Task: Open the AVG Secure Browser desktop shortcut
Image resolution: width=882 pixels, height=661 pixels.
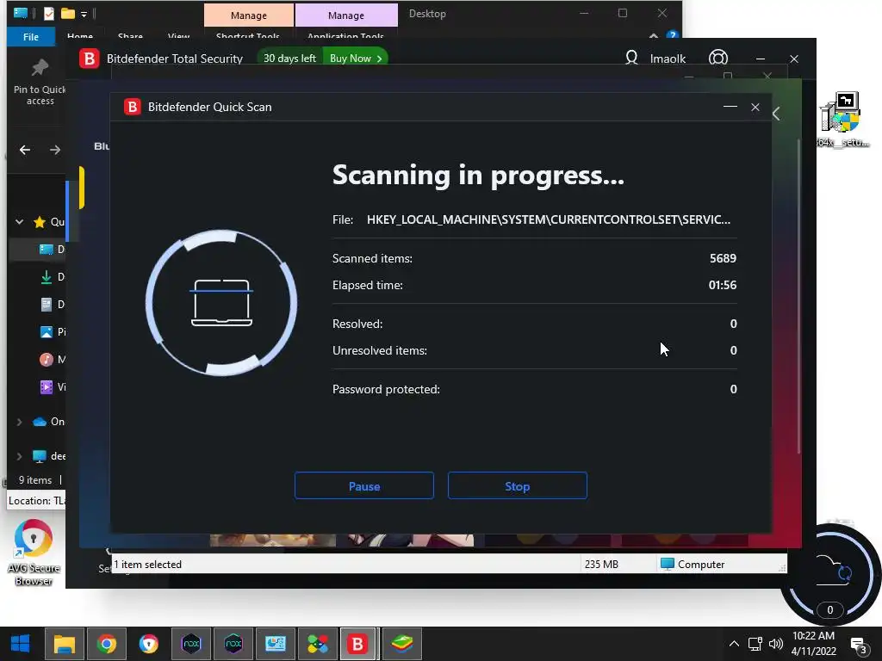Action: point(34,552)
